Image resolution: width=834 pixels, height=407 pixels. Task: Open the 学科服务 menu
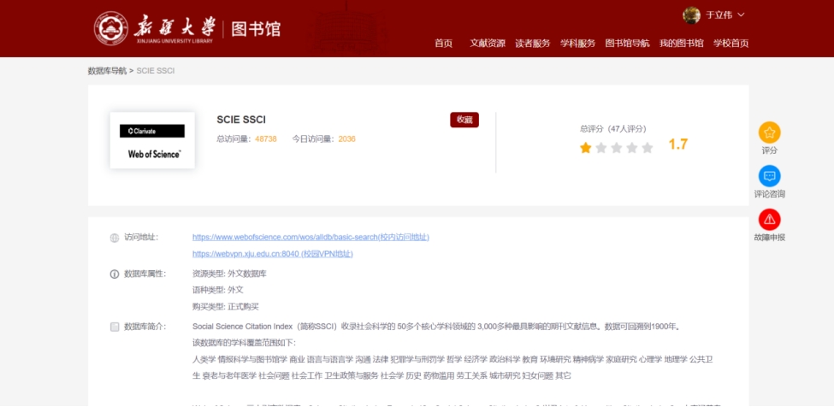(577, 44)
